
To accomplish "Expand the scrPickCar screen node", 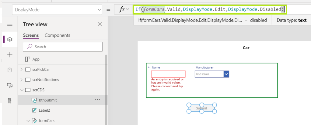I will click(21, 70).
